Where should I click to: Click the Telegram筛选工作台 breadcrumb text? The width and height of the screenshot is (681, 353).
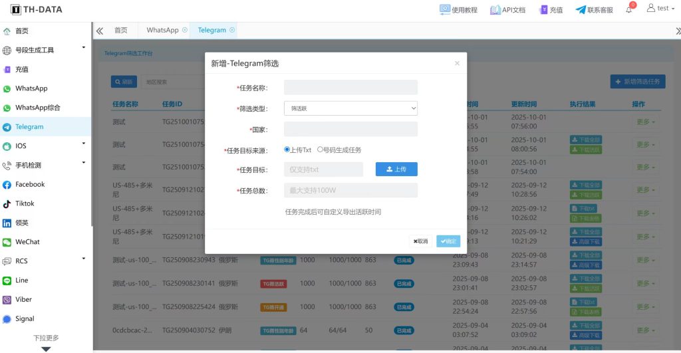(x=128, y=53)
